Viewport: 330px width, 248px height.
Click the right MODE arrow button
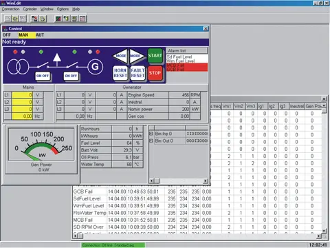[x=137, y=56]
